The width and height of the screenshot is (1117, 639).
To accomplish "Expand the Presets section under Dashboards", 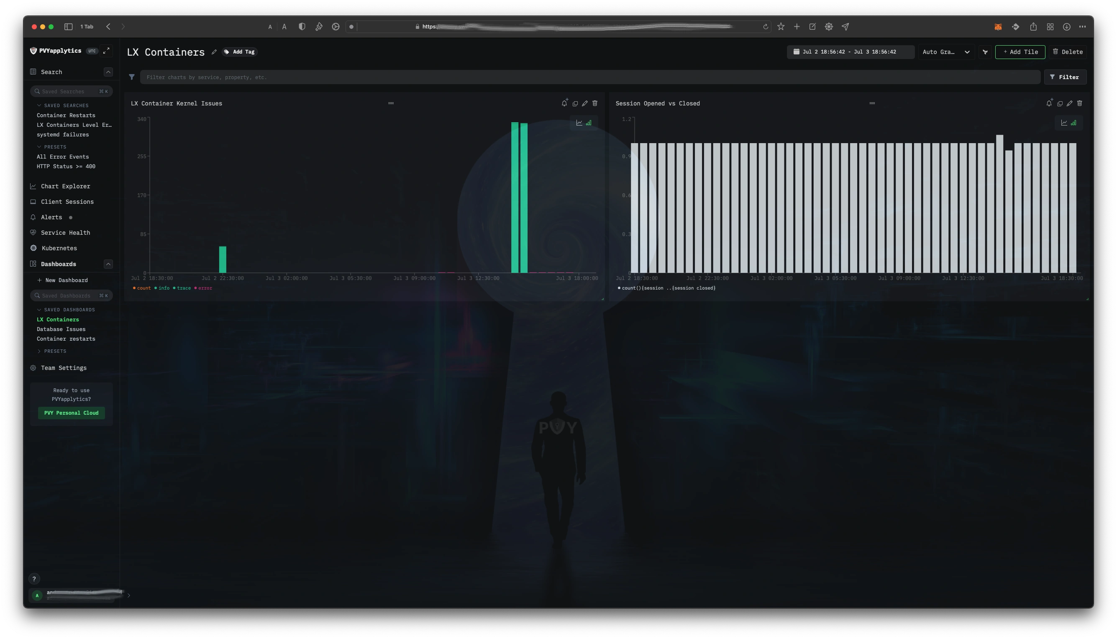I will (x=40, y=352).
